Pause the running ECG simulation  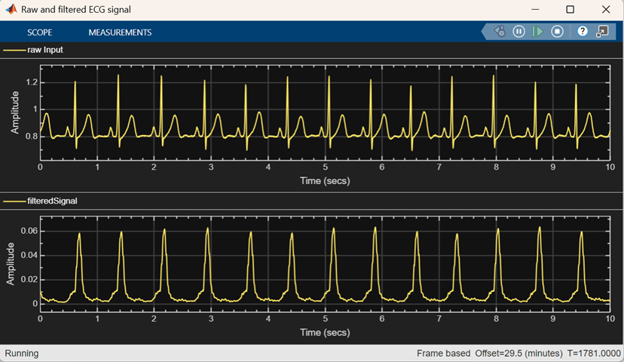(518, 32)
